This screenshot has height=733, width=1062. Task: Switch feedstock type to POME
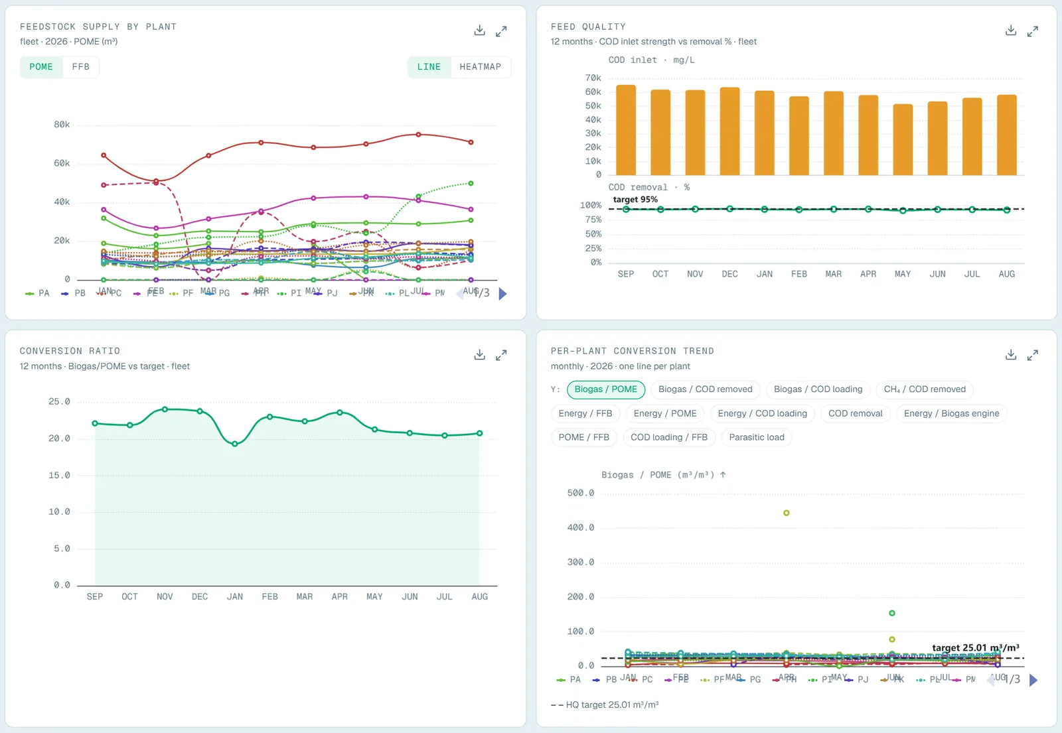(x=41, y=67)
